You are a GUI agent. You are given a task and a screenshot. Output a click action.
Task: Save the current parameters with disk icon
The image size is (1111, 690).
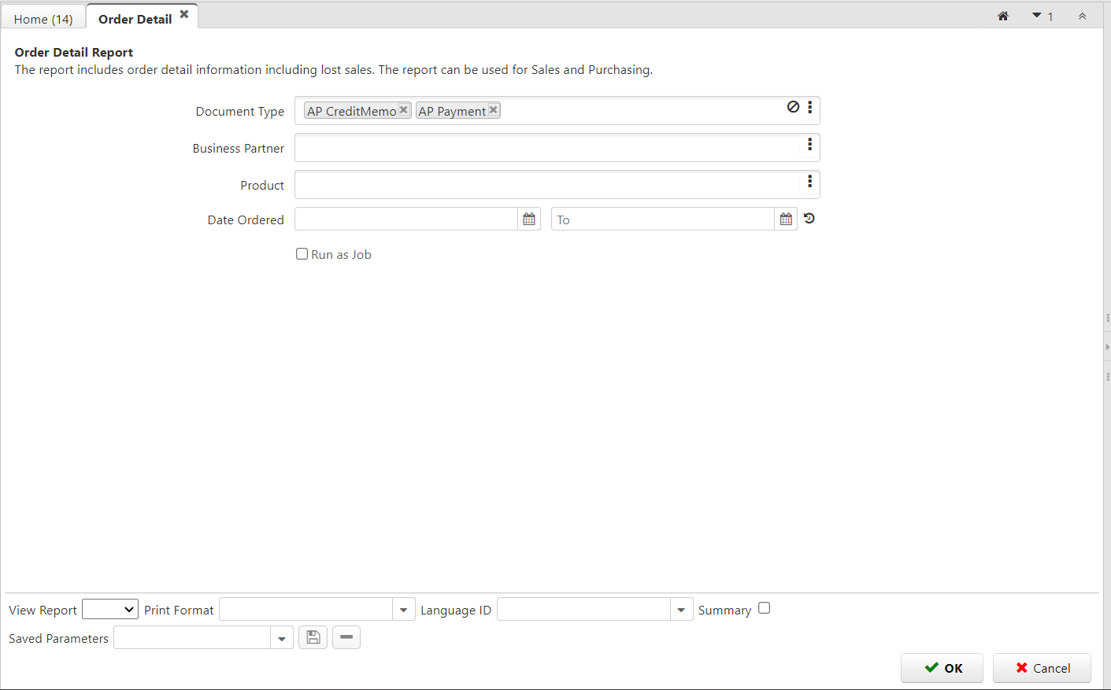click(313, 637)
